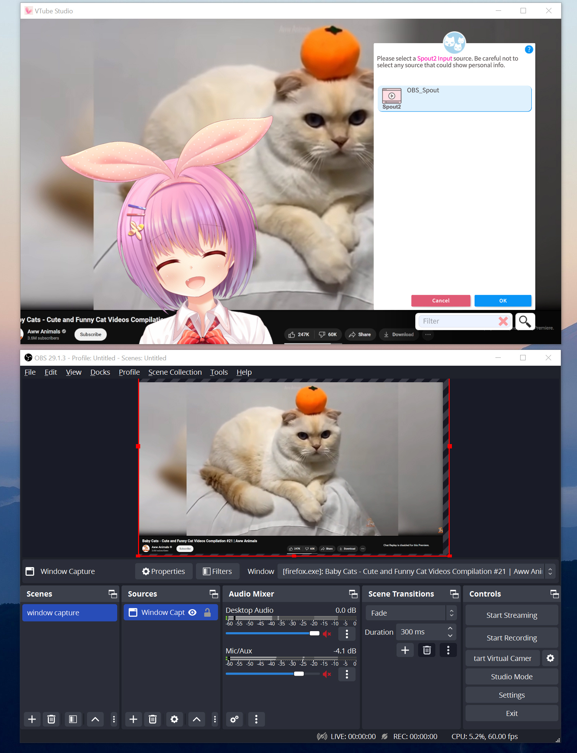Open the Scene Collection menu
The height and width of the screenshot is (753, 577).
point(175,372)
